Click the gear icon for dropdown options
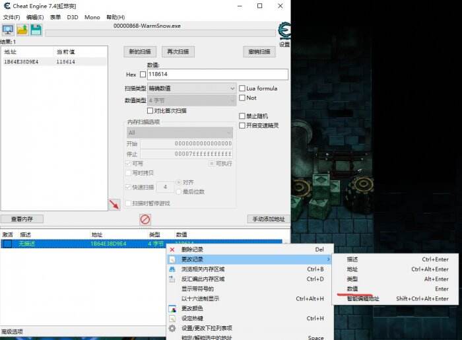The image size is (462, 340). pos(172,328)
